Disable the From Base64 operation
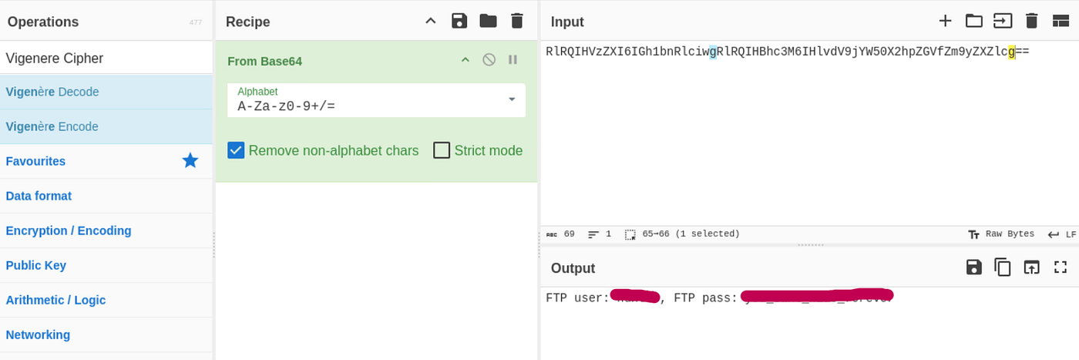Screen dimensions: 1079x360 pos(489,59)
